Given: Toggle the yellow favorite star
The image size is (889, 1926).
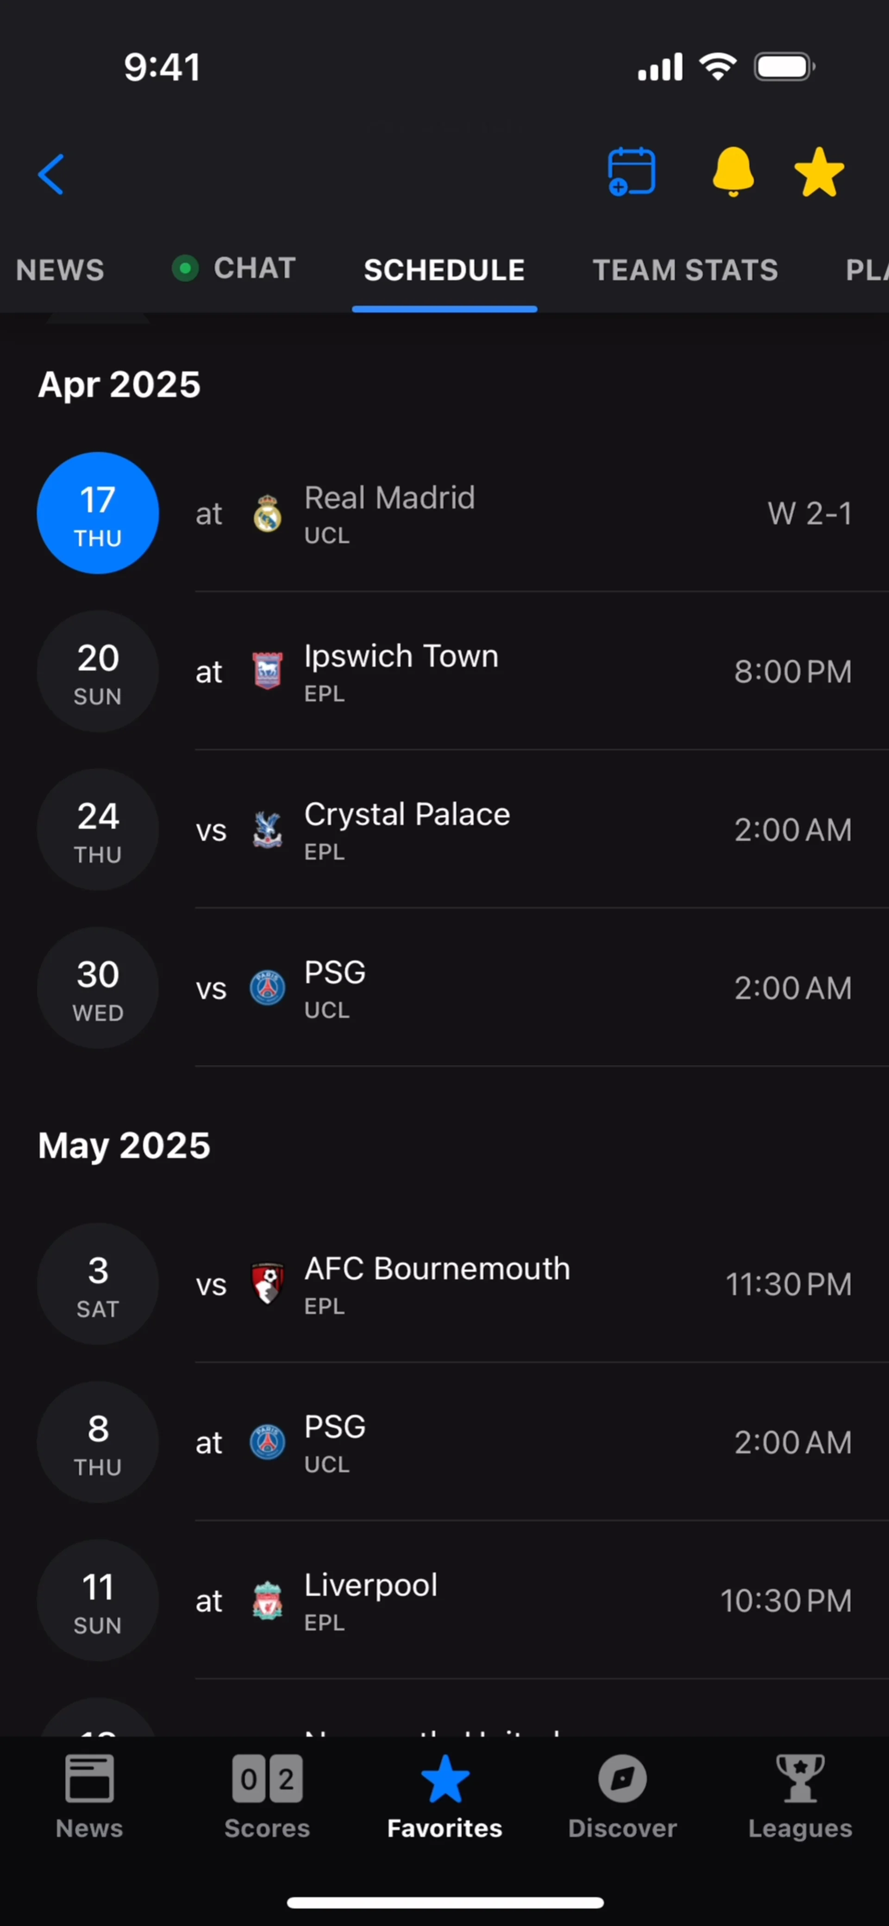Looking at the screenshot, I should [x=819, y=173].
